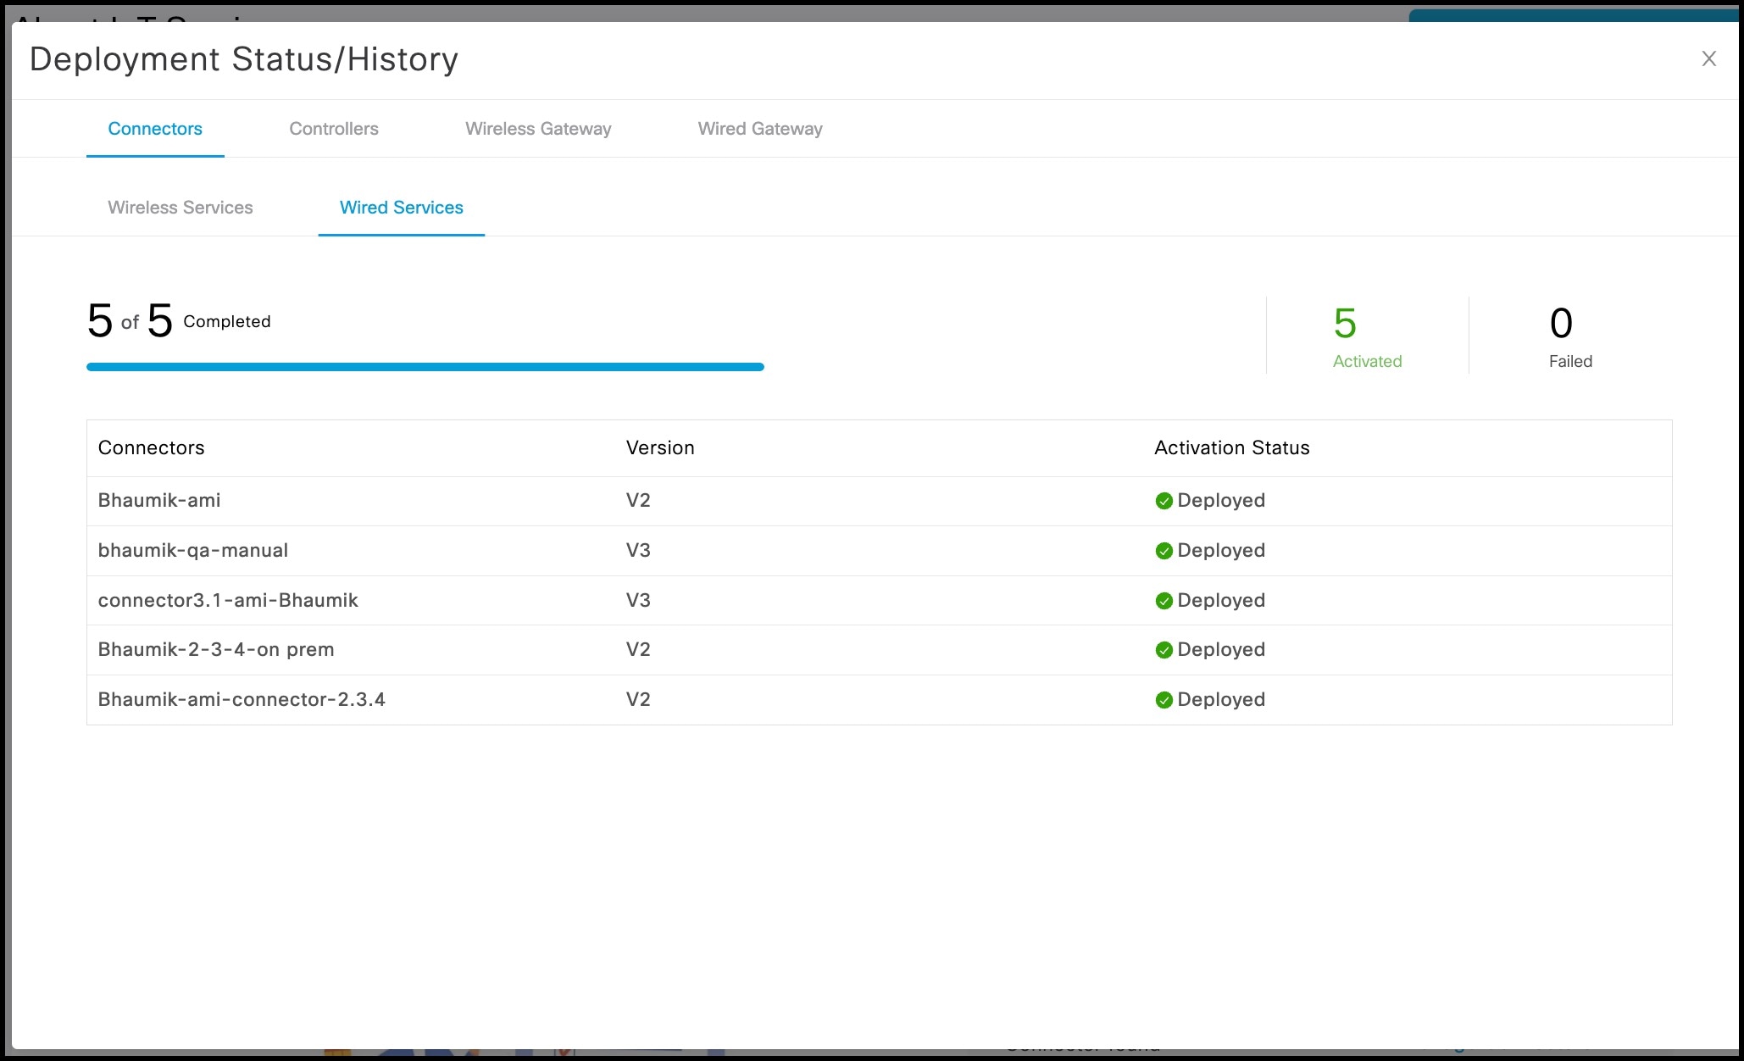The image size is (1744, 1061).
Task: Click the green checkmark beside bhaumik-qa-manual
Action: point(1164,550)
